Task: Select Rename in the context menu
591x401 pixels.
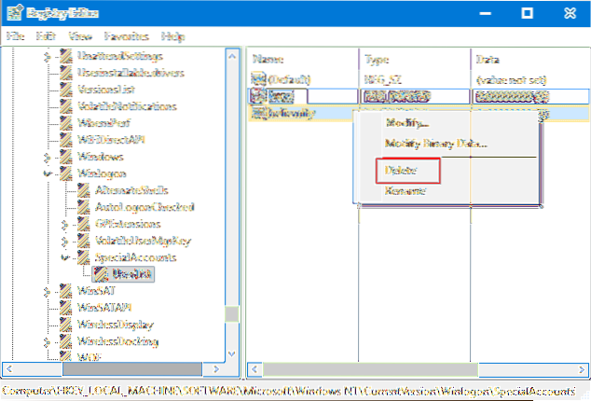Action: [405, 190]
